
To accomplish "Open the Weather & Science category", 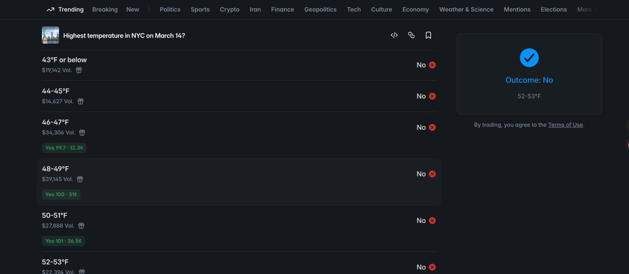I will point(467,9).
